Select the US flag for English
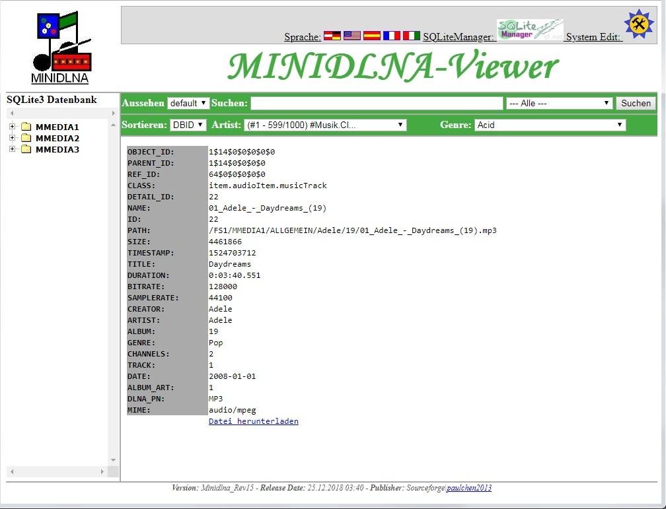The image size is (666, 509). click(x=351, y=36)
